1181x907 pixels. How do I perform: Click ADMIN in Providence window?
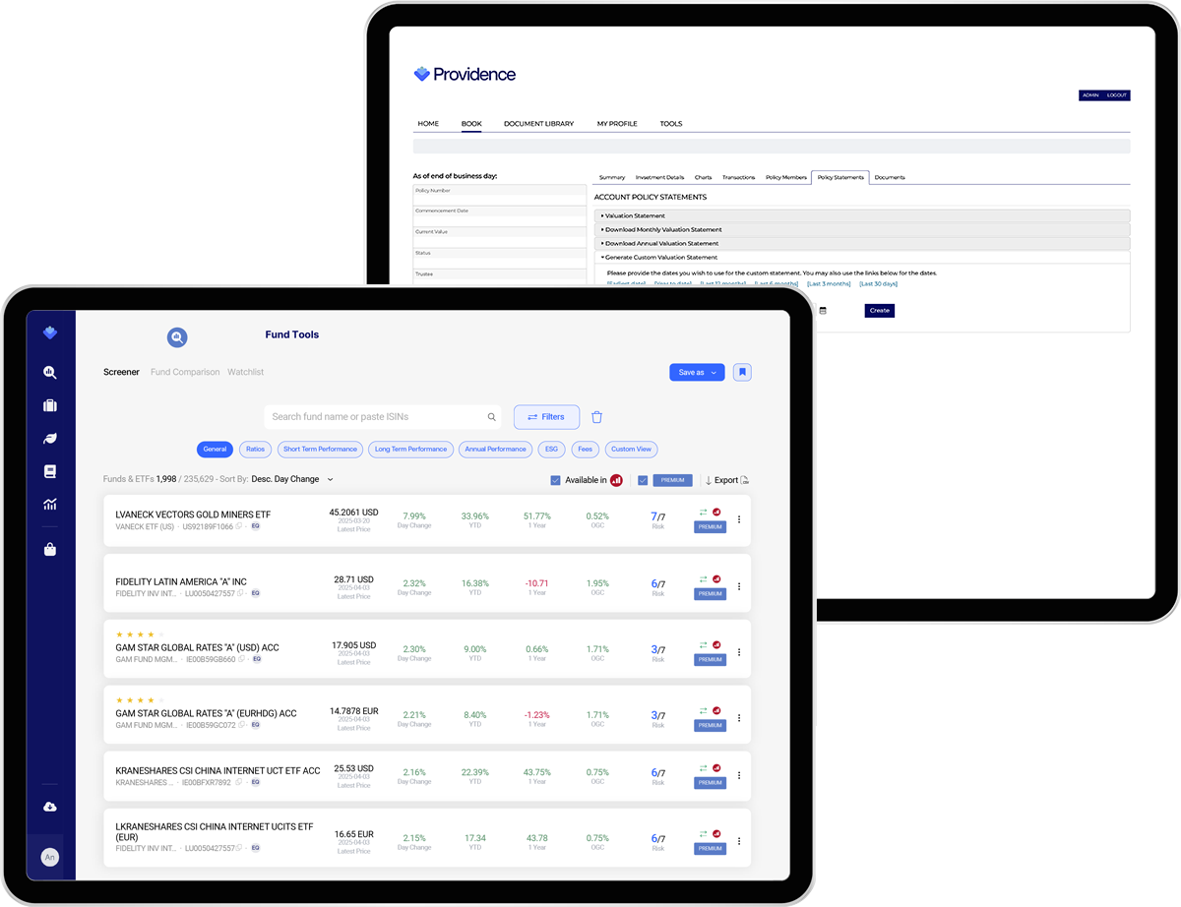pos(1090,95)
